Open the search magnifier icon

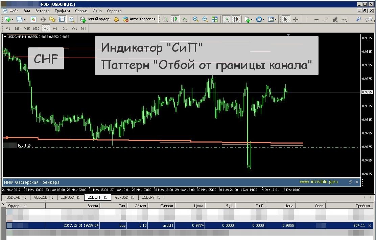coord(358,19)
